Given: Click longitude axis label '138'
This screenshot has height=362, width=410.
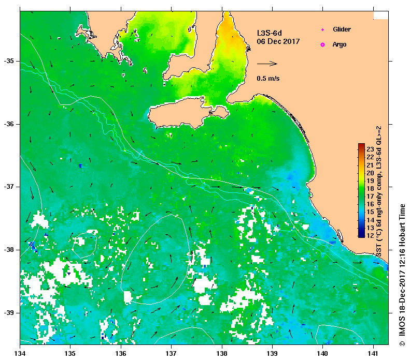Looking at the screenshot, I should [x=222, y=354].
